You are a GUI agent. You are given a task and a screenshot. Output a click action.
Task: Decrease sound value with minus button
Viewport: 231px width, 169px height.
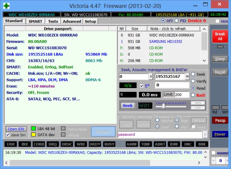coord(214,161)
